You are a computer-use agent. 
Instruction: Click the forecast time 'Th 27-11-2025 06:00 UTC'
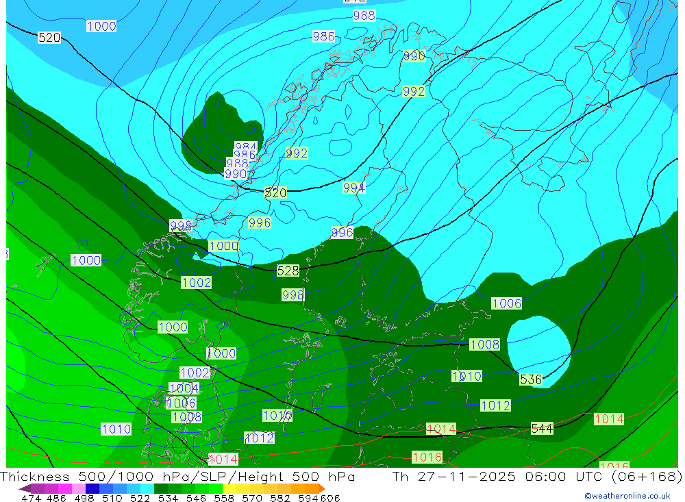point(497,476)
